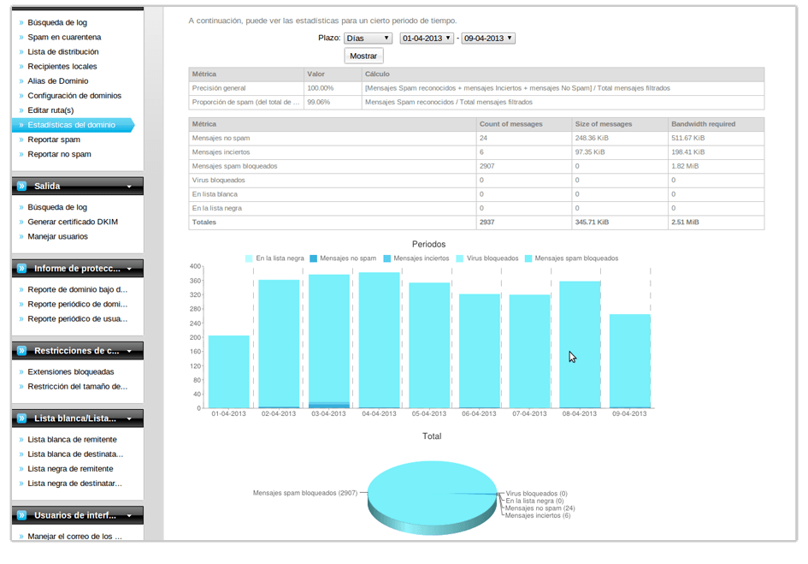This screenshot has width=808, height=564.
Task: Open Reporte de dominio bajo d... link
Action: 77,289
